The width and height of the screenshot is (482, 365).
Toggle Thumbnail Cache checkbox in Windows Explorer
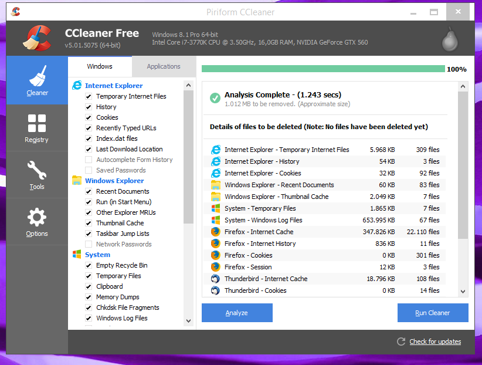click(89, 223)
